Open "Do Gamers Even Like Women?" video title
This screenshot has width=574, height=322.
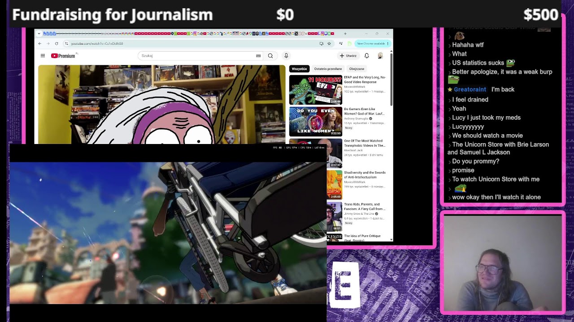(x=365, y=111)
